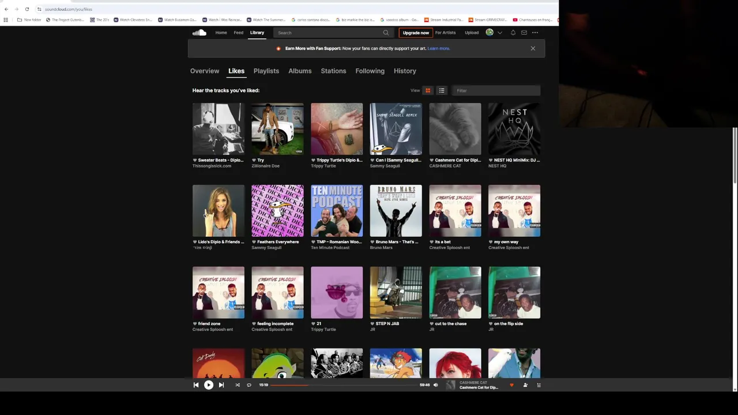This screenshot has height=415, width=738.
Task: Open the Feathers Everywhere thumbnail
Action: (x=277, y=211)
